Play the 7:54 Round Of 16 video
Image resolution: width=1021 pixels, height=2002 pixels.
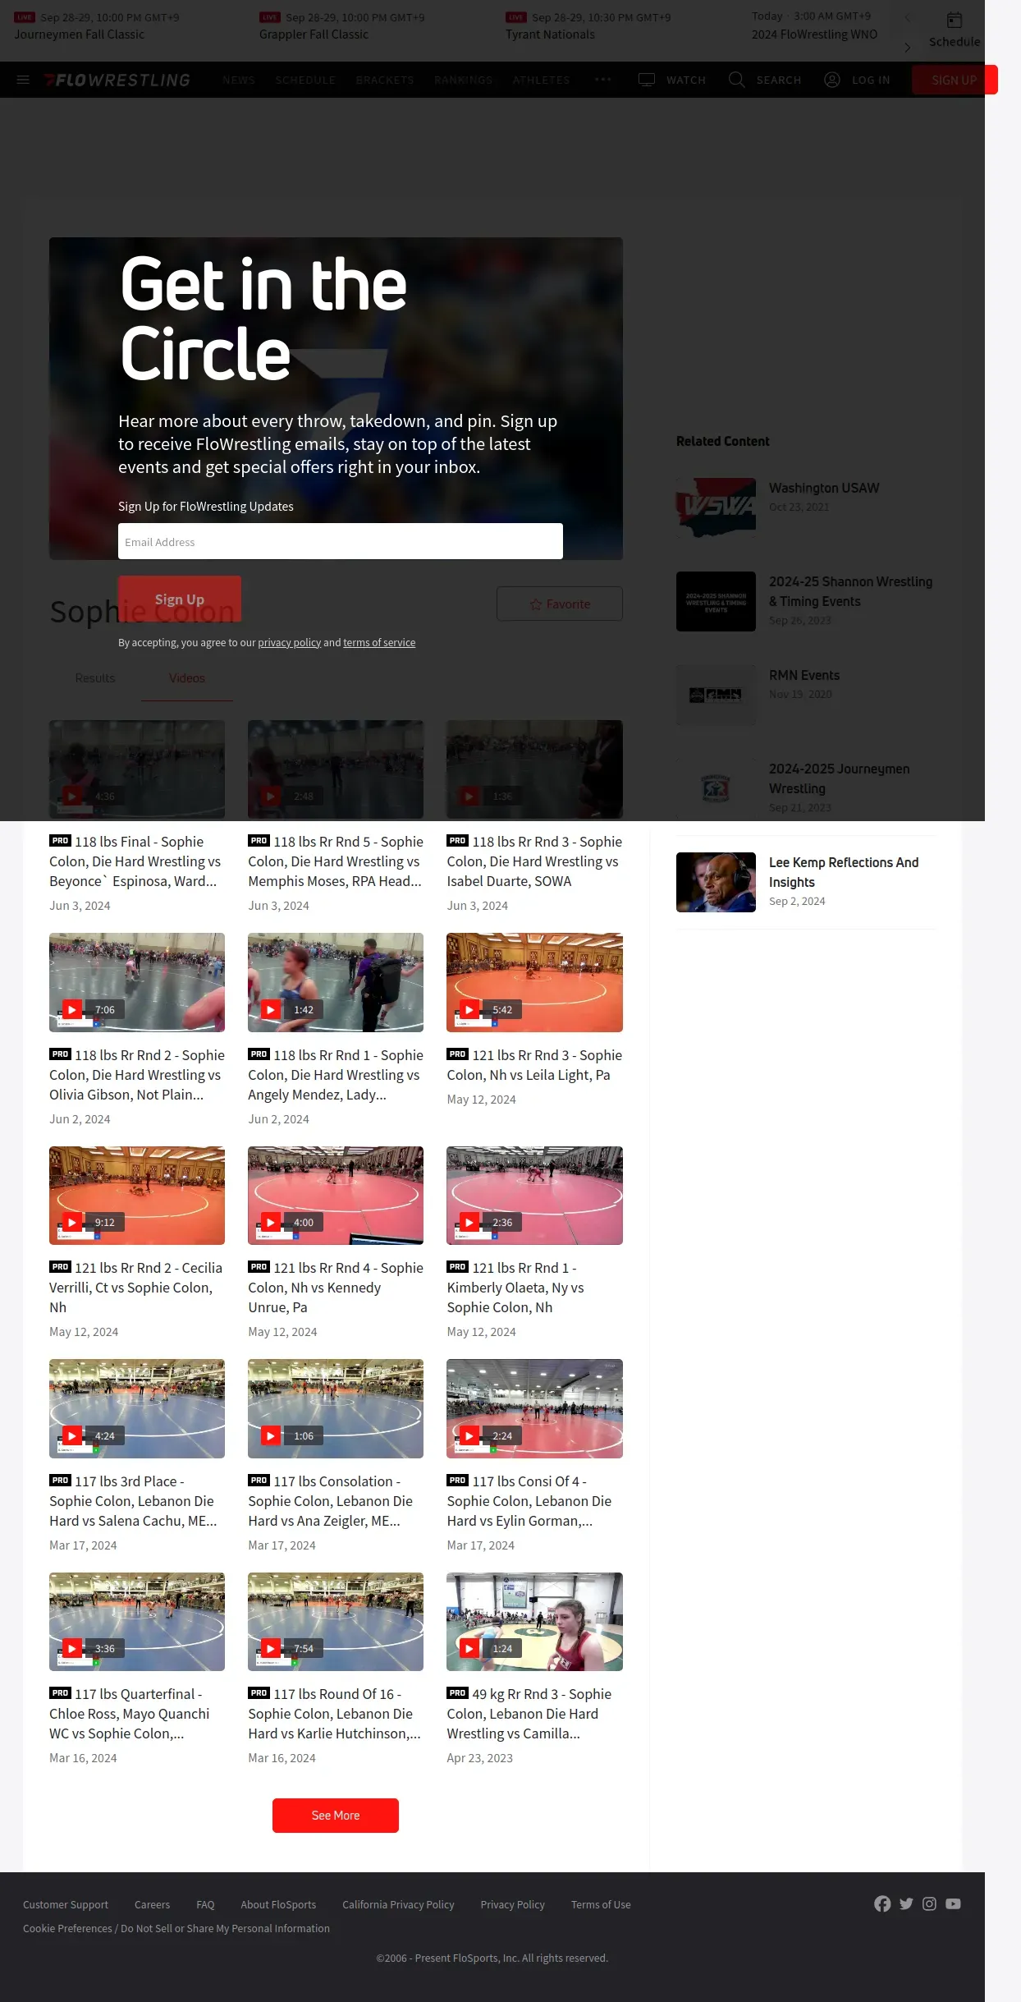[x=336, y=1621]
